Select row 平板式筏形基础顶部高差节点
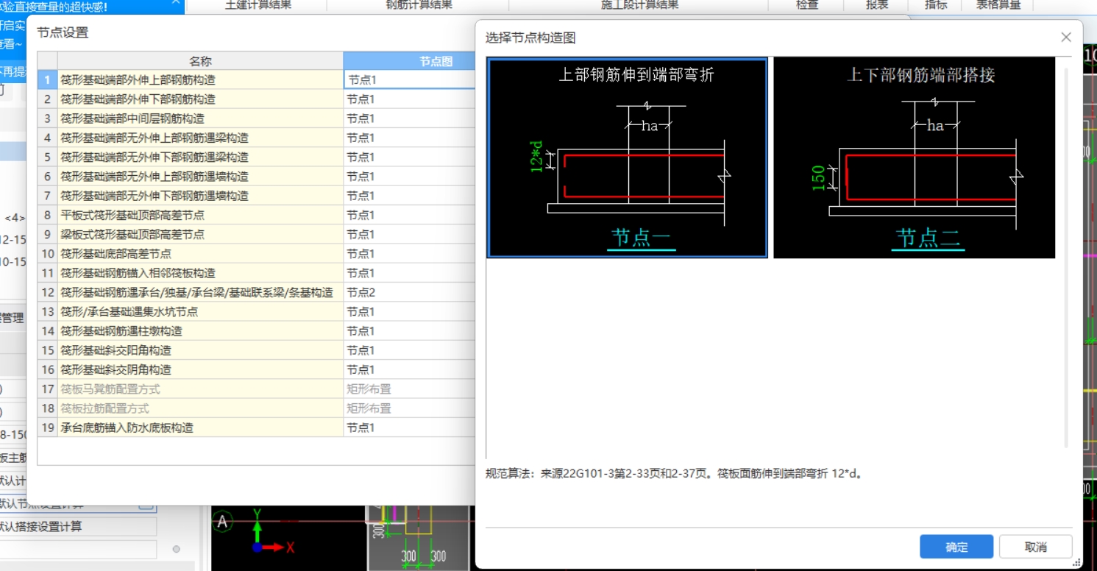 pyautogui.click(x=200, y=215)
